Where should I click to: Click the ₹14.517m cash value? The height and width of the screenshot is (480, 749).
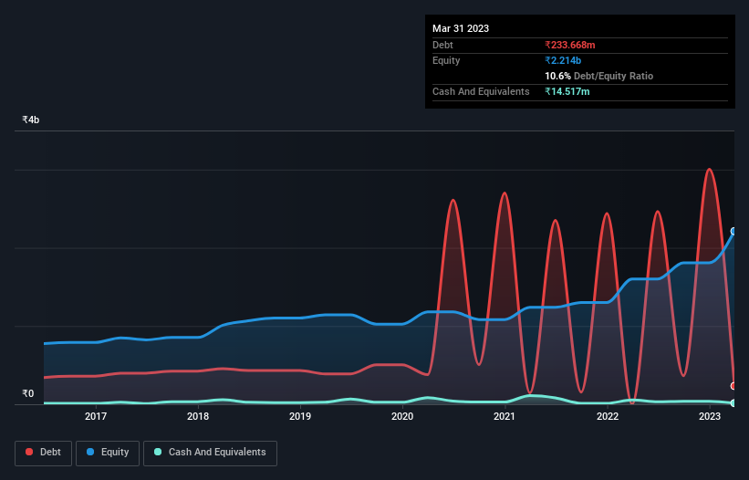point(567,91)
